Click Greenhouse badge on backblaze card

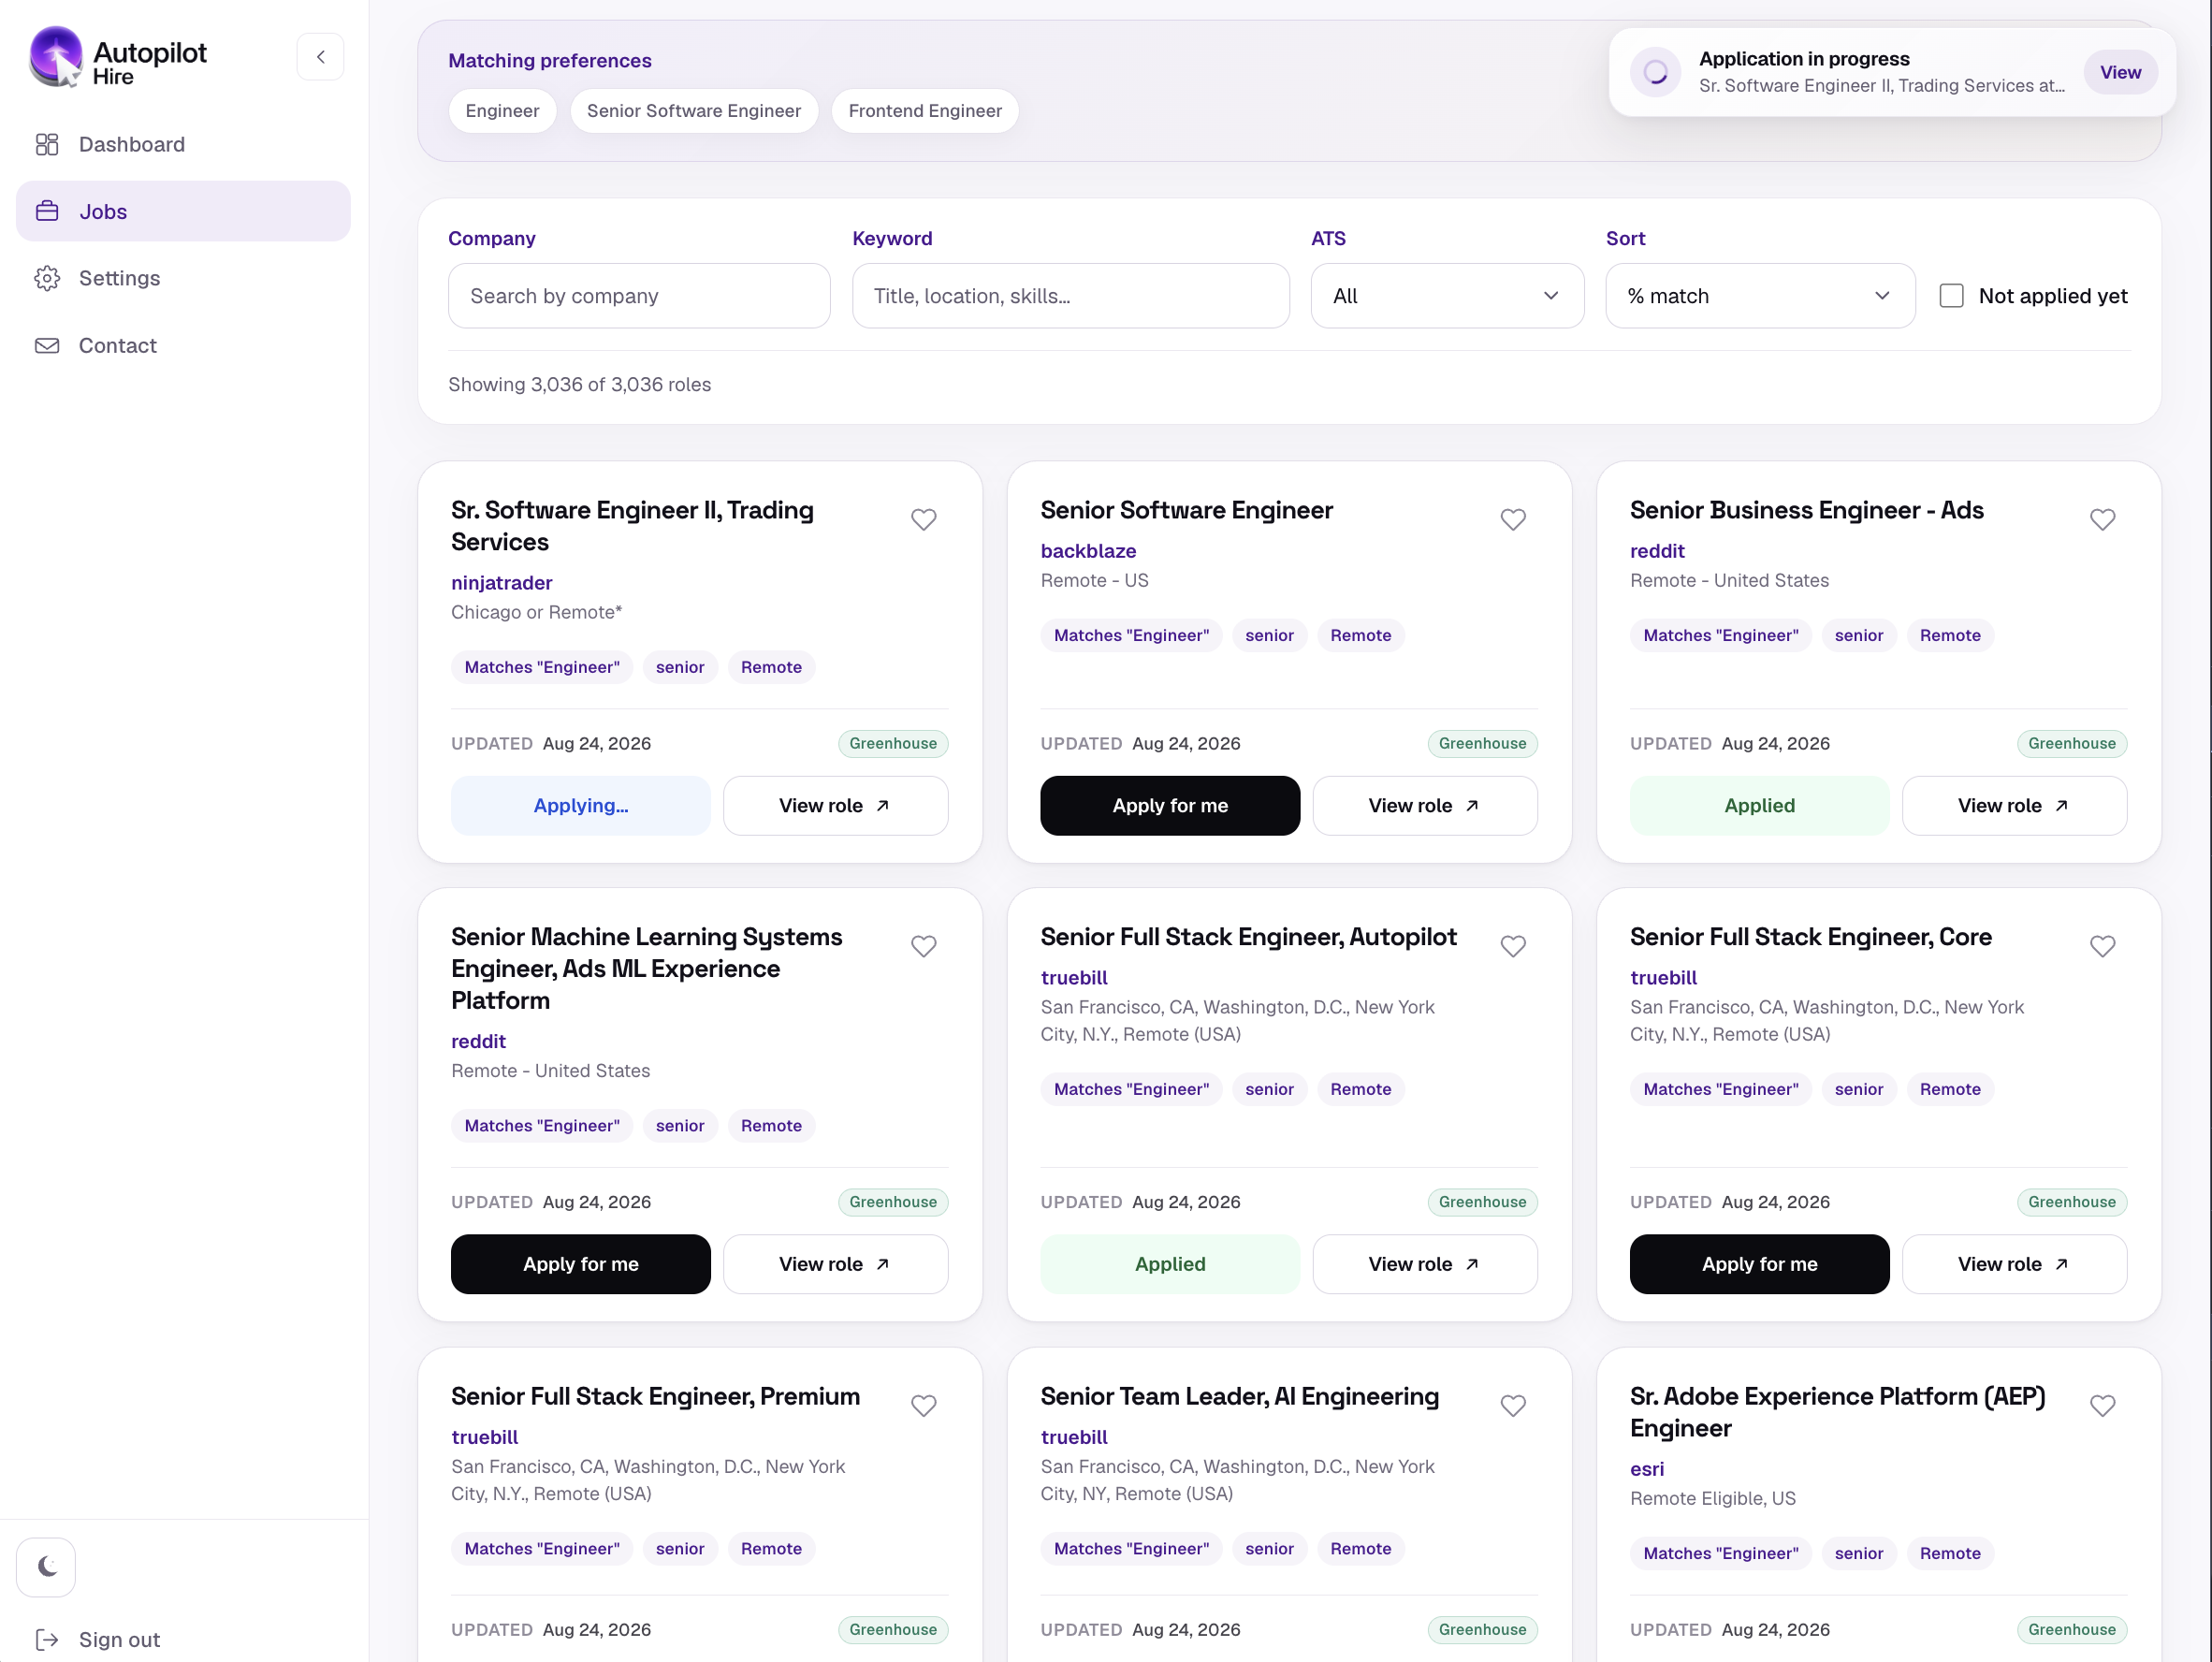1482,743
